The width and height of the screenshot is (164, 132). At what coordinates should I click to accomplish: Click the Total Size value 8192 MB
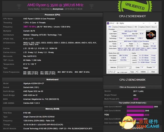(x=27, y=113)
